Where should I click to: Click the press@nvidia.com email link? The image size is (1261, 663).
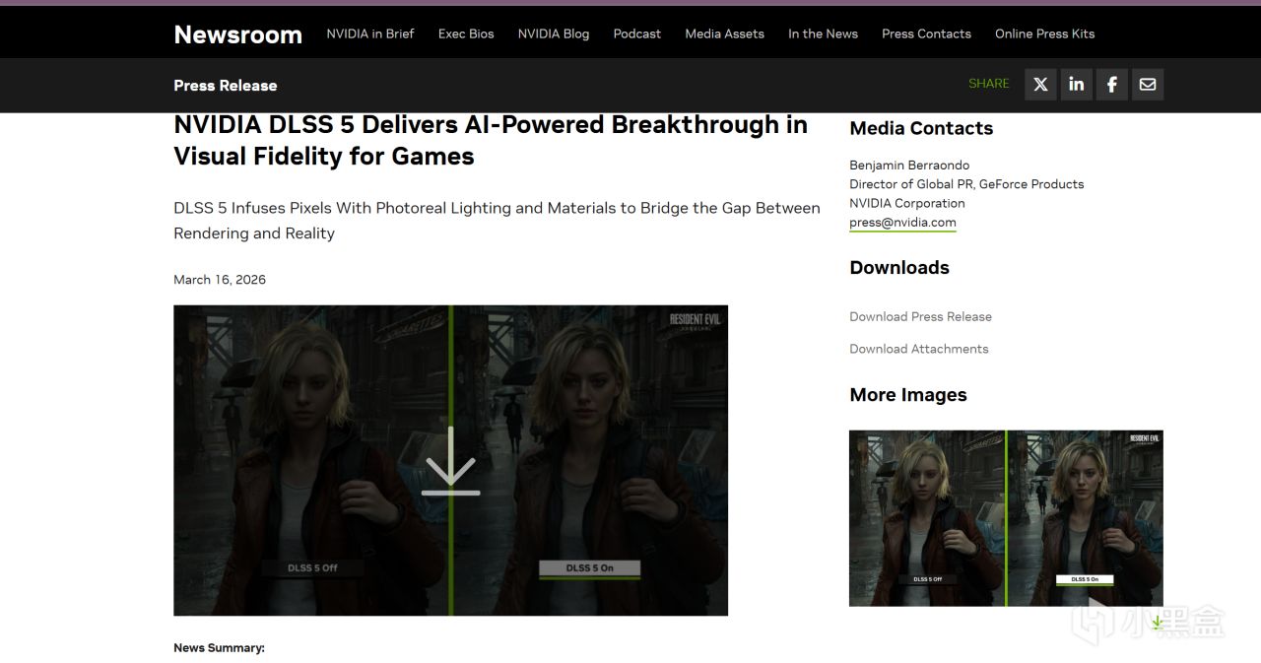[x=902, y=223]
